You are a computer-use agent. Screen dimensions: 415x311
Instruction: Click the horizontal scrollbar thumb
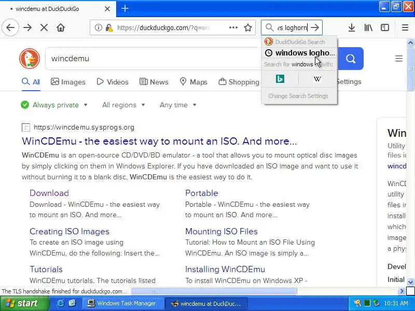pos(214,291)
